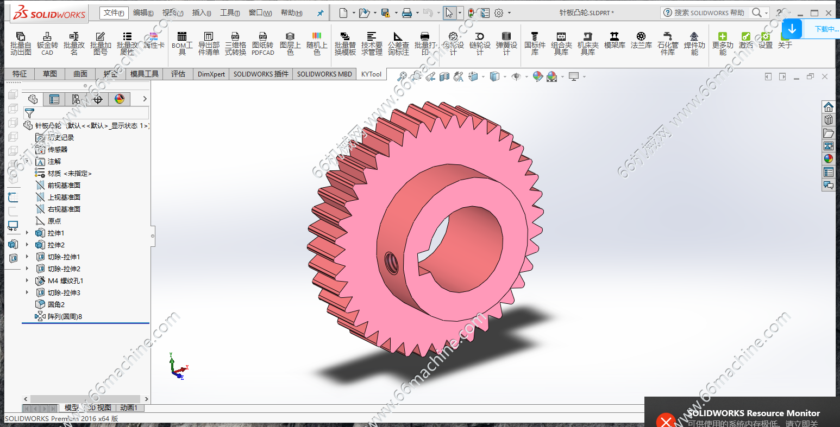The image size is (840, 427).
Task: Open the 国标件库 standard parts library
Action: [x=535, y=43]
